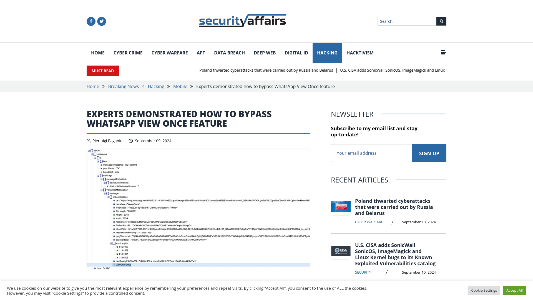
Task: Click the clock/date icon next to September 09
Action: (131, 141)
